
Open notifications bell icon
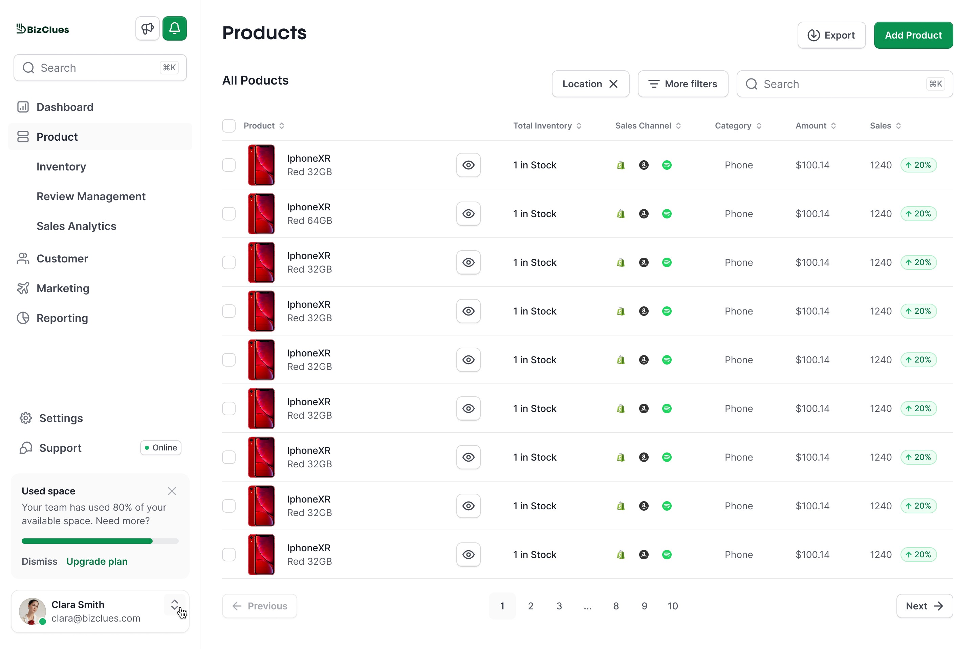coord(175,28)
